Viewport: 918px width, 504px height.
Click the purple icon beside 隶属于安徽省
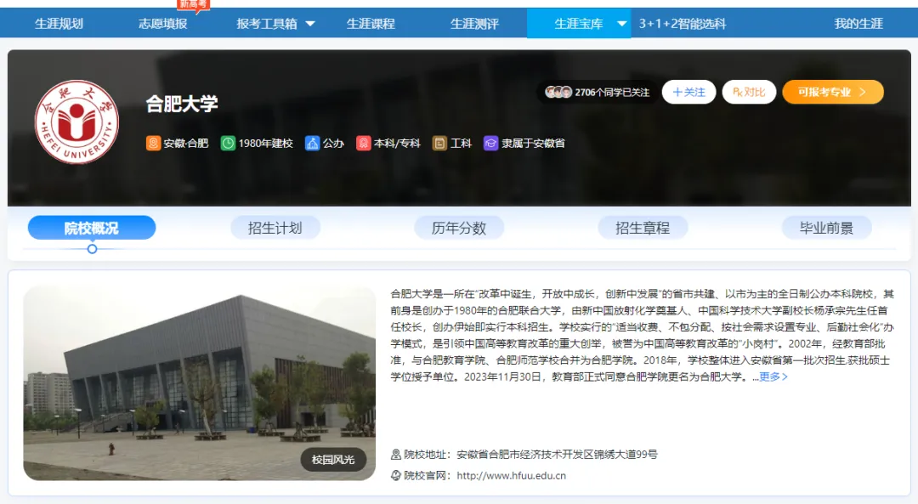tap(490, 144)
